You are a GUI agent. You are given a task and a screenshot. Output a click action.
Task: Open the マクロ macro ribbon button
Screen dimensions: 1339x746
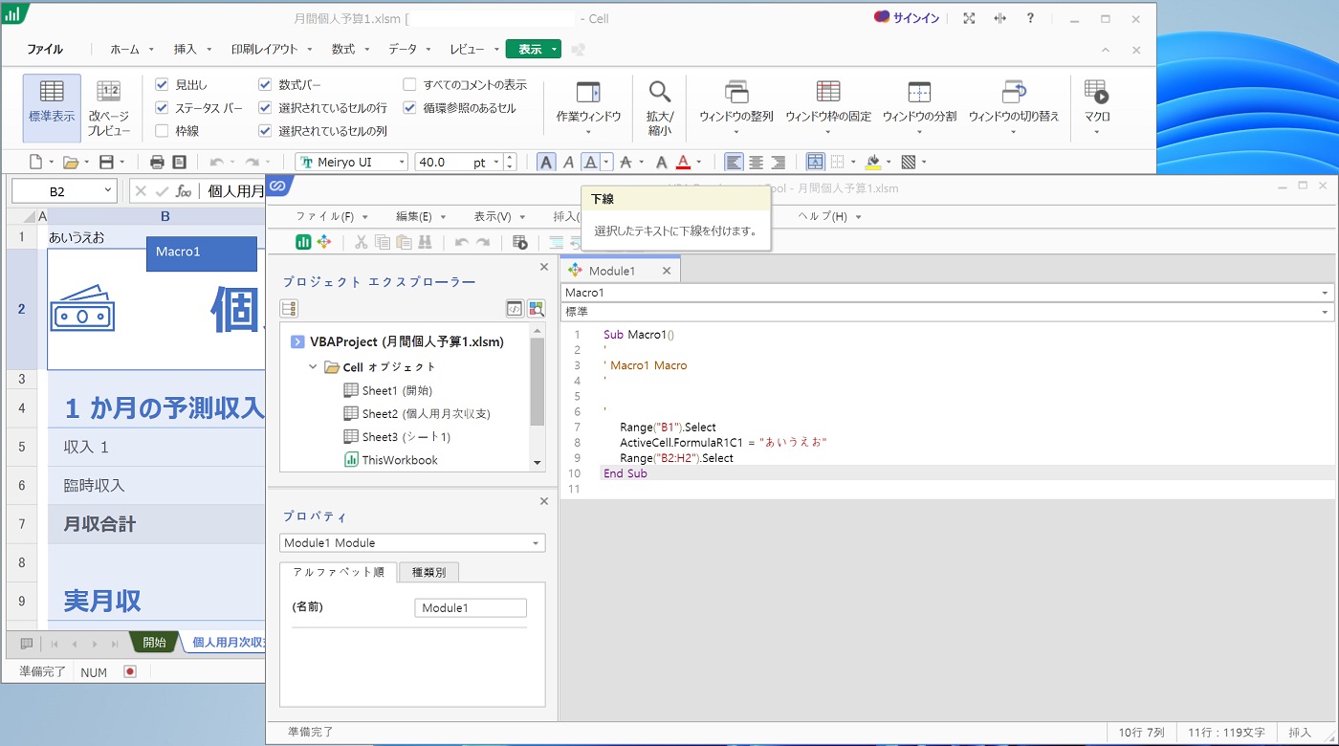(1096, 108)
